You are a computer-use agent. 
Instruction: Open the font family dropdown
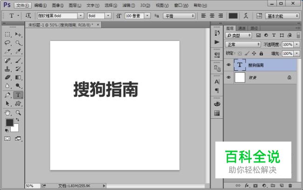point(81,16)
